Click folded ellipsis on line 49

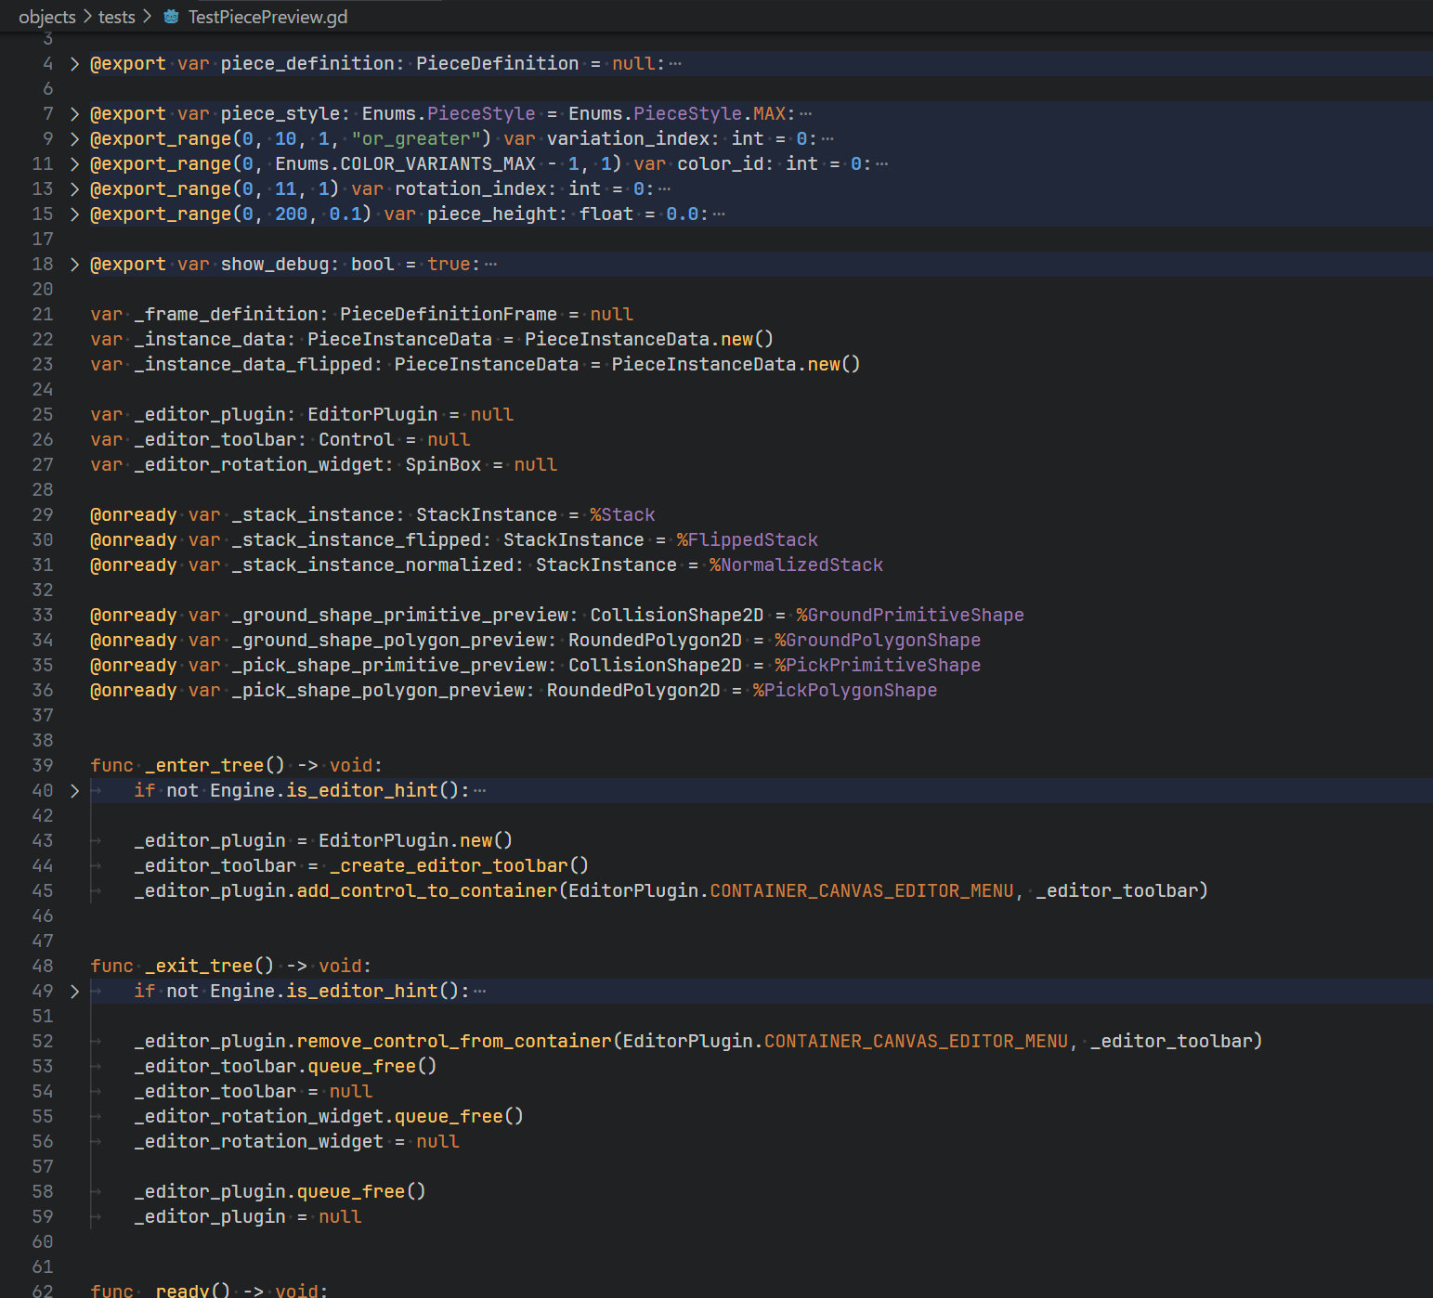[479, 992]
